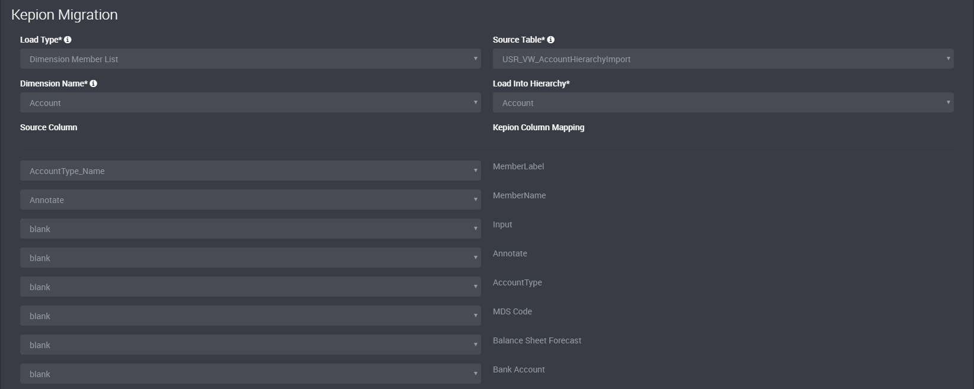
Task: Click the info icon beside Source Table
Action: (550, 40)
